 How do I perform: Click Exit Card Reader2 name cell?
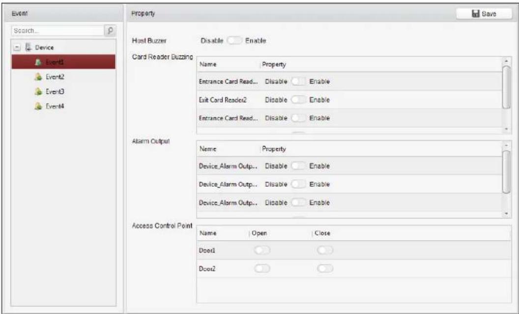(x=223, y=100)
